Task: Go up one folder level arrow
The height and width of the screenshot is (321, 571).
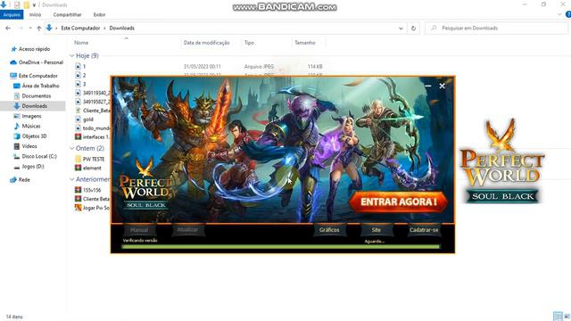Action: (39, 28)
